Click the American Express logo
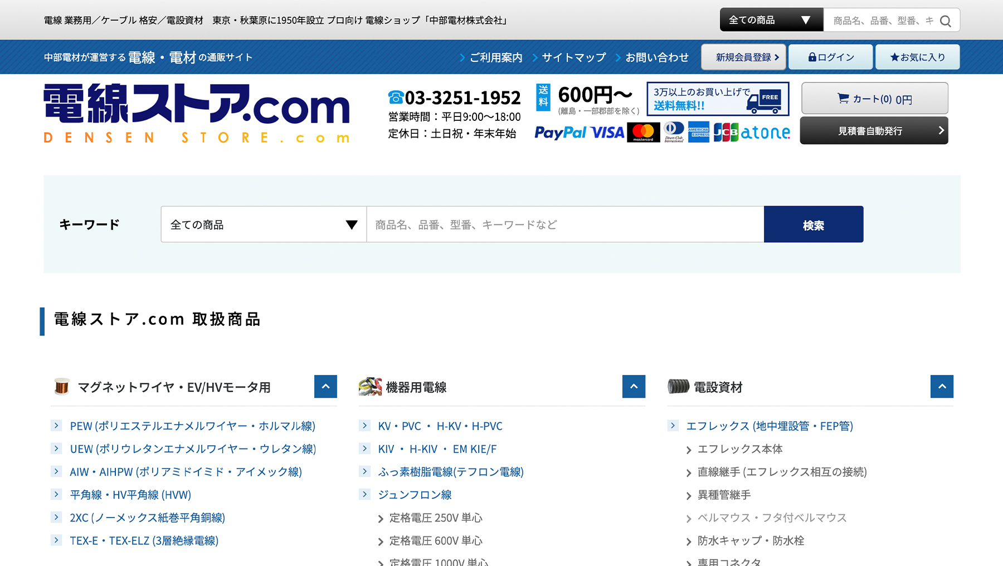 [x=699, y=133]
